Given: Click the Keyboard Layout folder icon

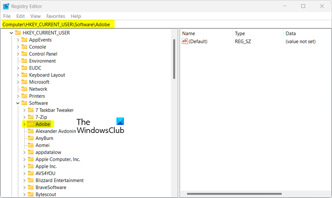Looking at the screenshot, I should pos(24,75).
